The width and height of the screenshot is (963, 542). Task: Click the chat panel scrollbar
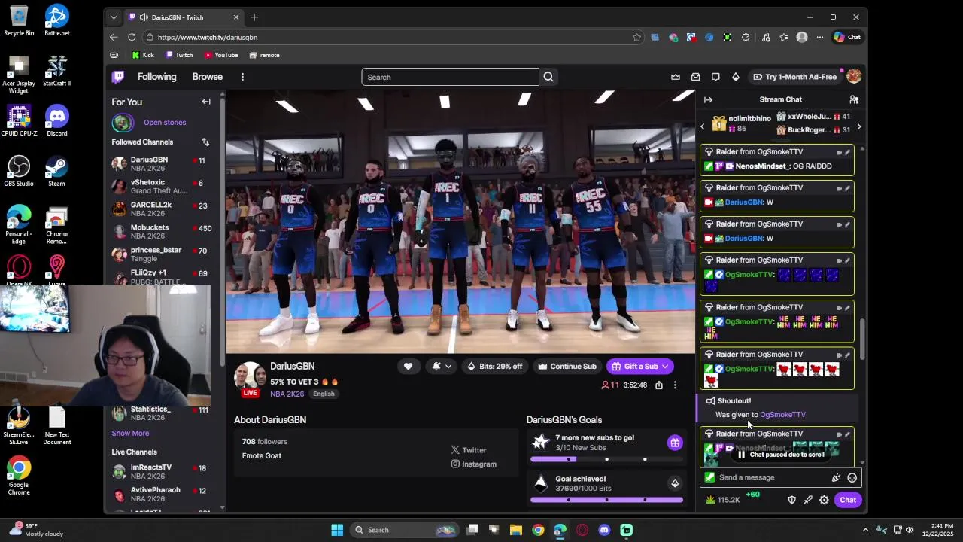862,339
